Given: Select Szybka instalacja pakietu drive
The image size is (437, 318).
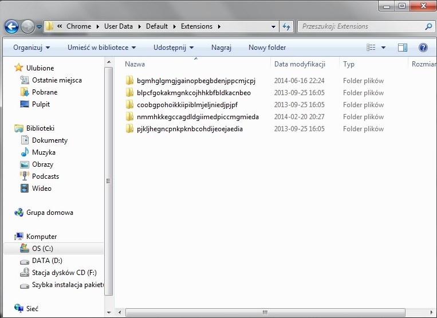Looking at the screenshot, I should (x=68, y=285).
